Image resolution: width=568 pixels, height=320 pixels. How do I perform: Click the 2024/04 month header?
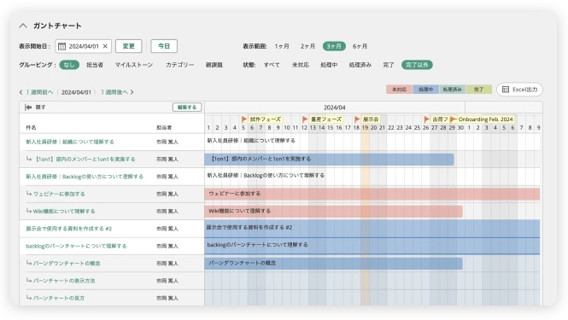click(334, 108)
